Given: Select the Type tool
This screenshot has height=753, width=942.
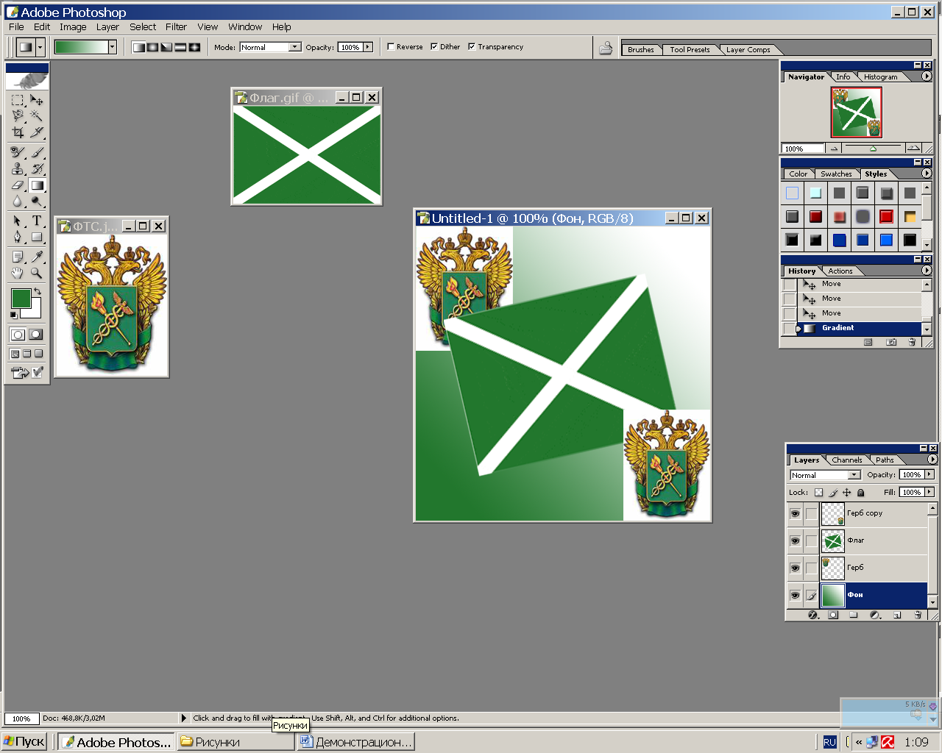Looking at the screenshot, I should 37,221.
